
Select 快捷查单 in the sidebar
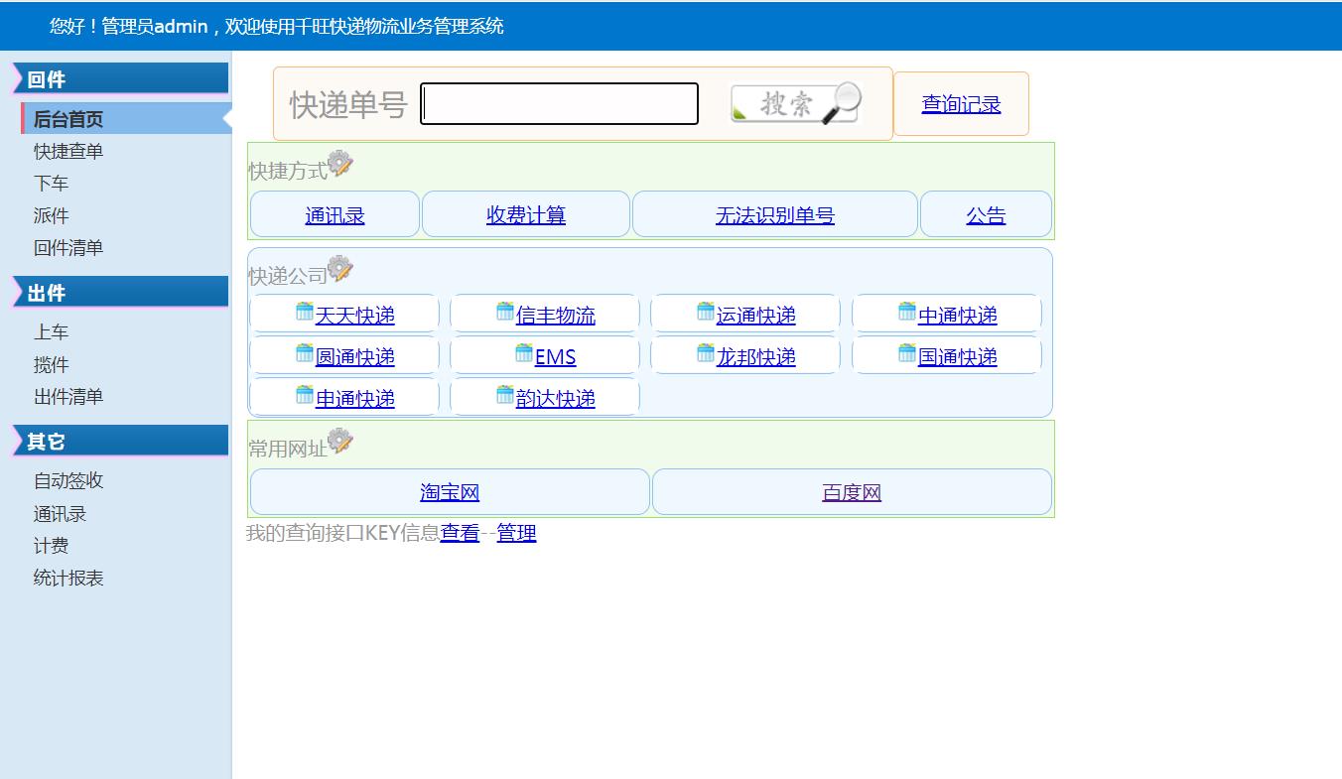[x=68, y=151]
